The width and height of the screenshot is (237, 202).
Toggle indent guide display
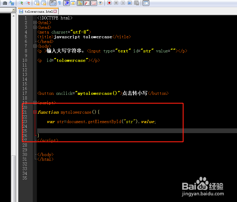tap(67, 3)
